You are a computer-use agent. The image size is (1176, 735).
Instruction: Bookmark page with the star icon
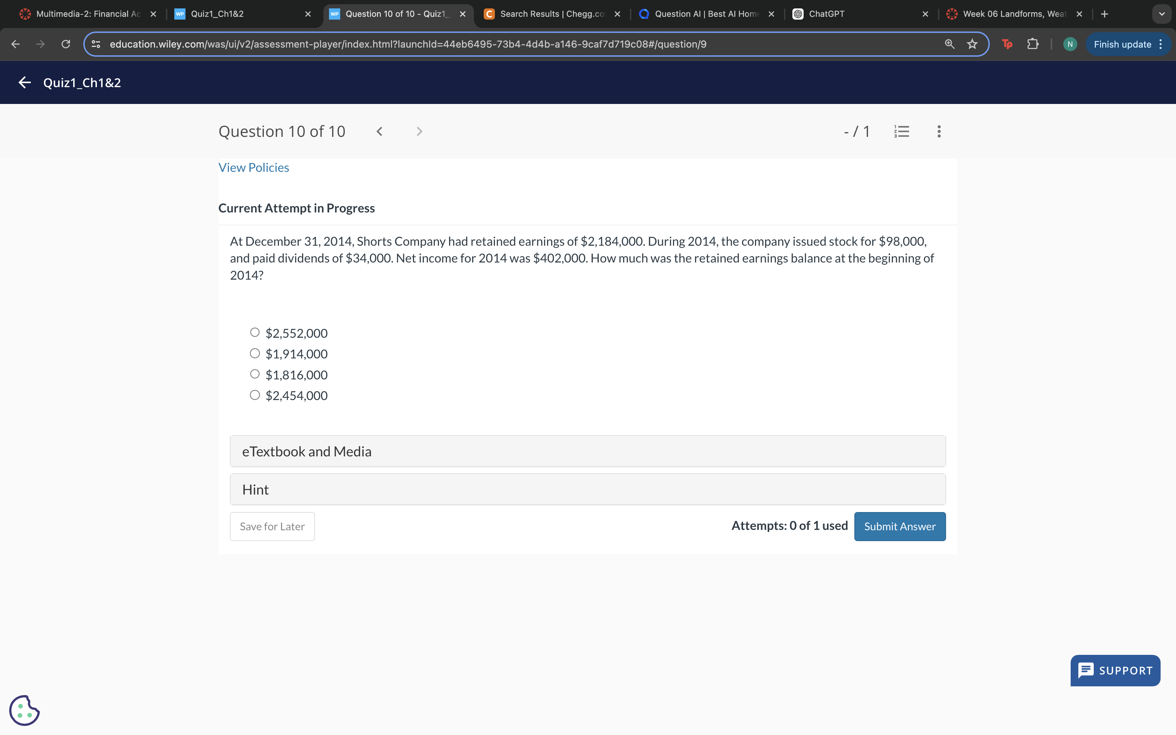[972, 44]
